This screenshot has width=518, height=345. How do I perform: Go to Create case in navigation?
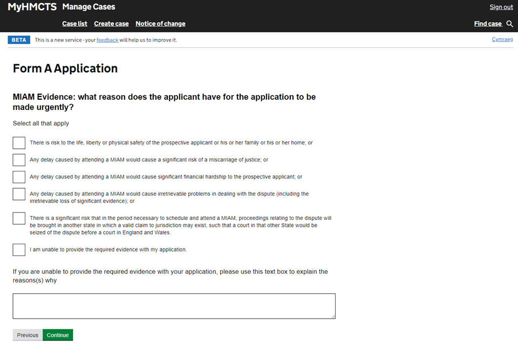(111, 24)
